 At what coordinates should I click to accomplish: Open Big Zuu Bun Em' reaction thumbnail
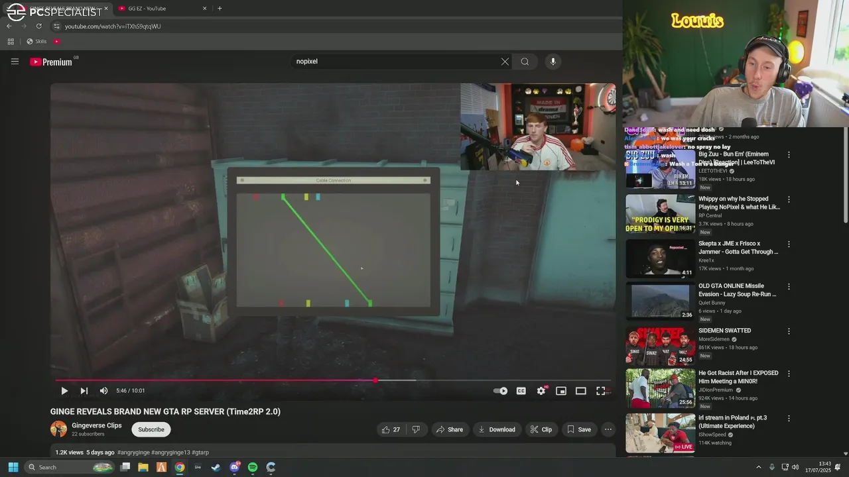tap(661, 169)
